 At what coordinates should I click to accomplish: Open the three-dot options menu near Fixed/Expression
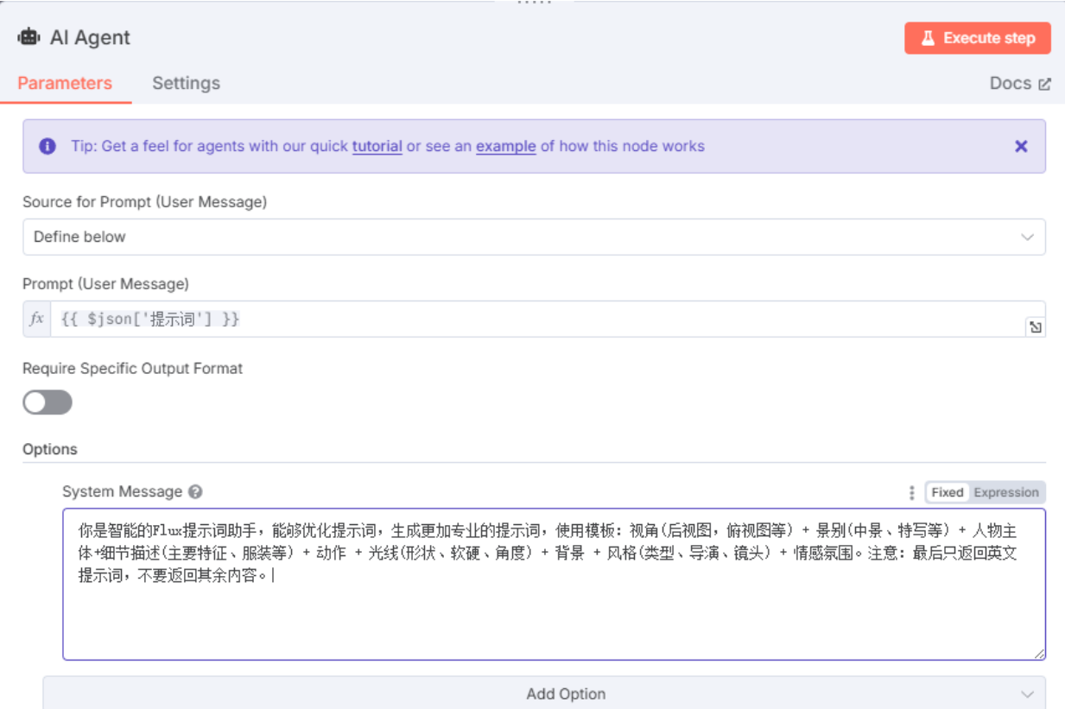(911, 491)
